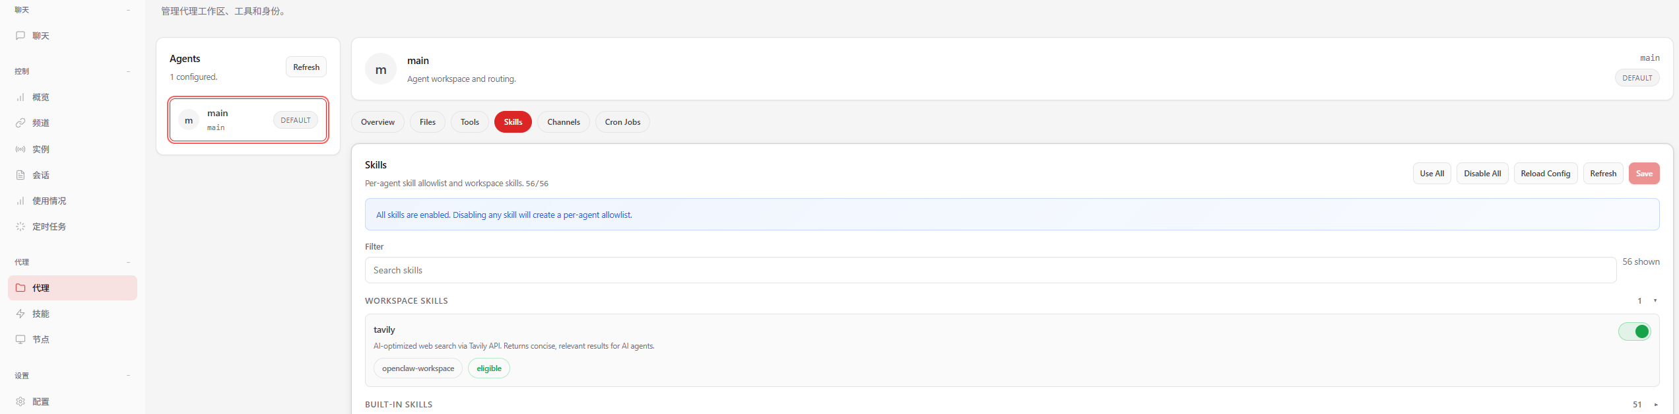Click the 频道 link icon in sidebar
This screenshot has height=414, width=1679.
20,123
